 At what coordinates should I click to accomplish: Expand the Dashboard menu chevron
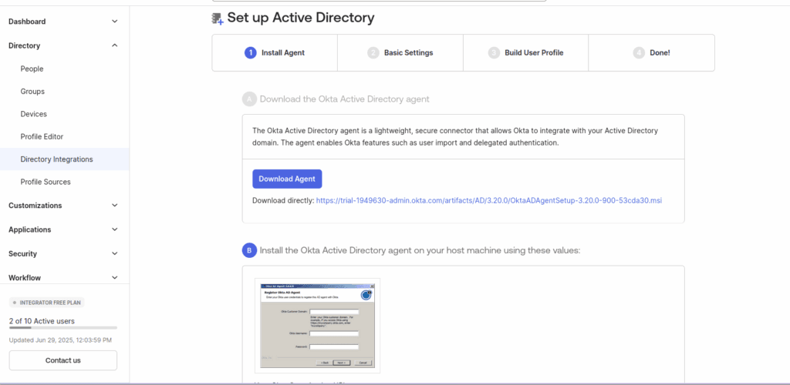[x=115, y=22]
